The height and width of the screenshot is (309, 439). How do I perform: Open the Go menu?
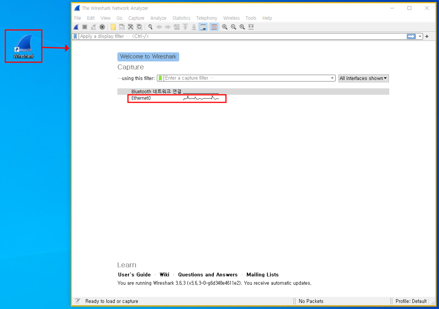pos(119,18)
